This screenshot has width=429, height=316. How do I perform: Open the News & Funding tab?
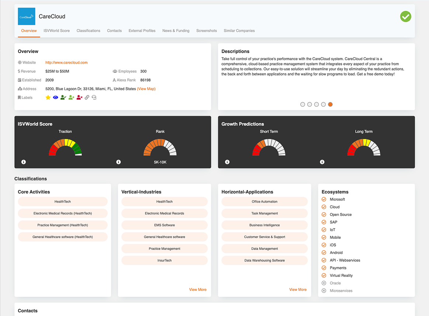[x=176, y=31]
